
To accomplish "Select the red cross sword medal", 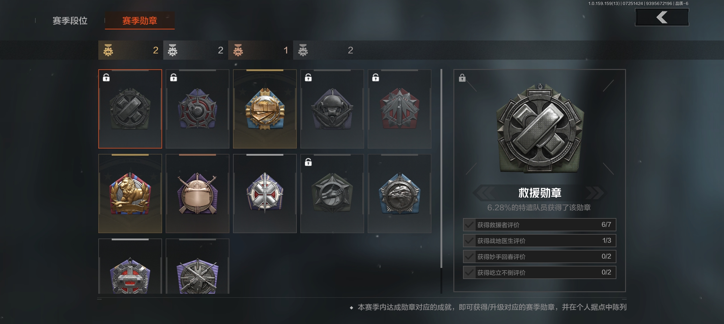I will tap(265, 193).
